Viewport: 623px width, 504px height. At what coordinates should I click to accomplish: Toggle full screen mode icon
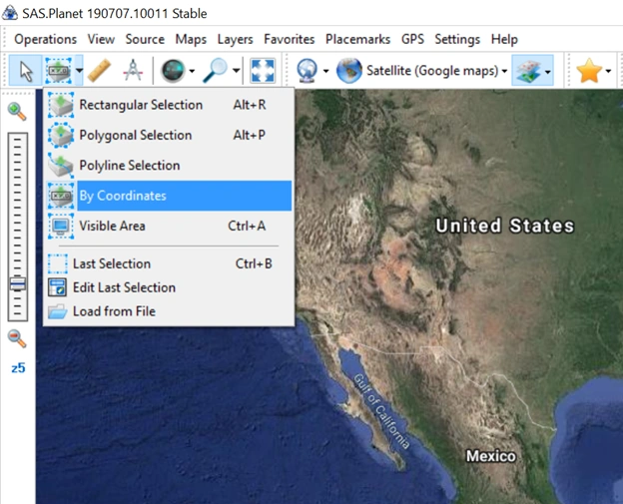[x=263, y=71]
